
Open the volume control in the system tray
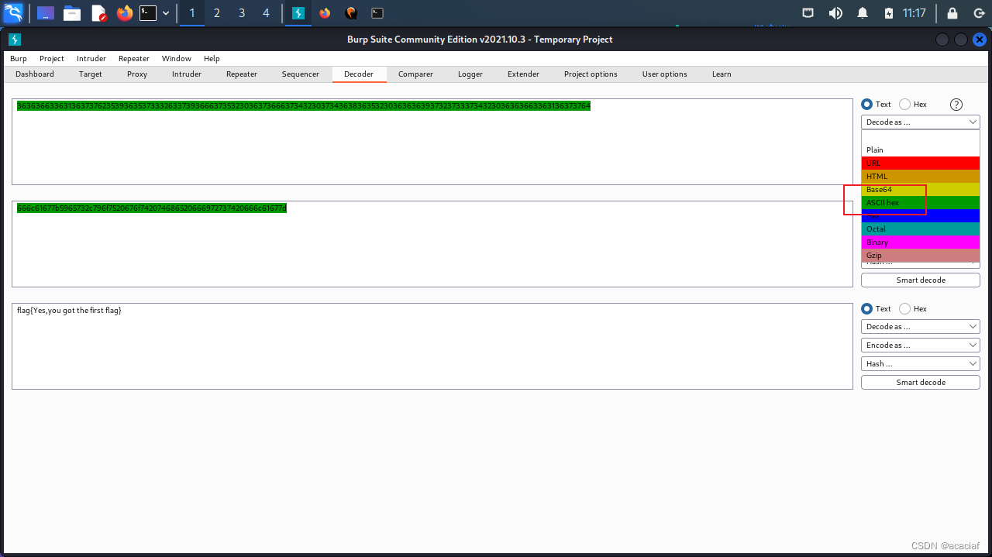(835, 13)
